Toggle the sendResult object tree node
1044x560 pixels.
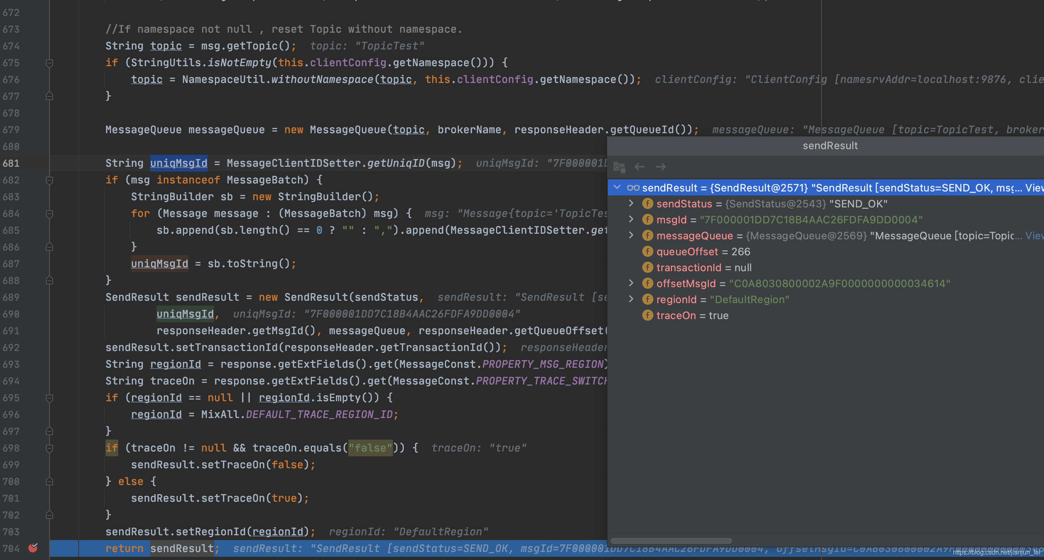click(619, 187)
